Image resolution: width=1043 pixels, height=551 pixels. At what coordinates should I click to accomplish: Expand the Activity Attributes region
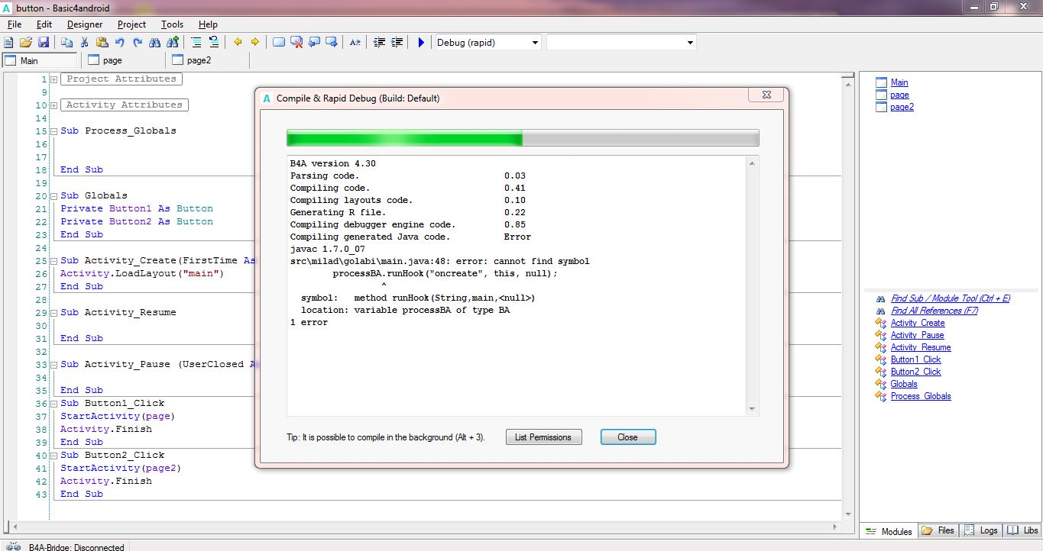click(54, 105)
